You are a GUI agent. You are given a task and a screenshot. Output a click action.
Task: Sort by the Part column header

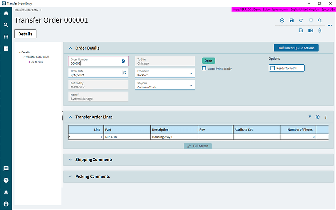click(127, 130)
